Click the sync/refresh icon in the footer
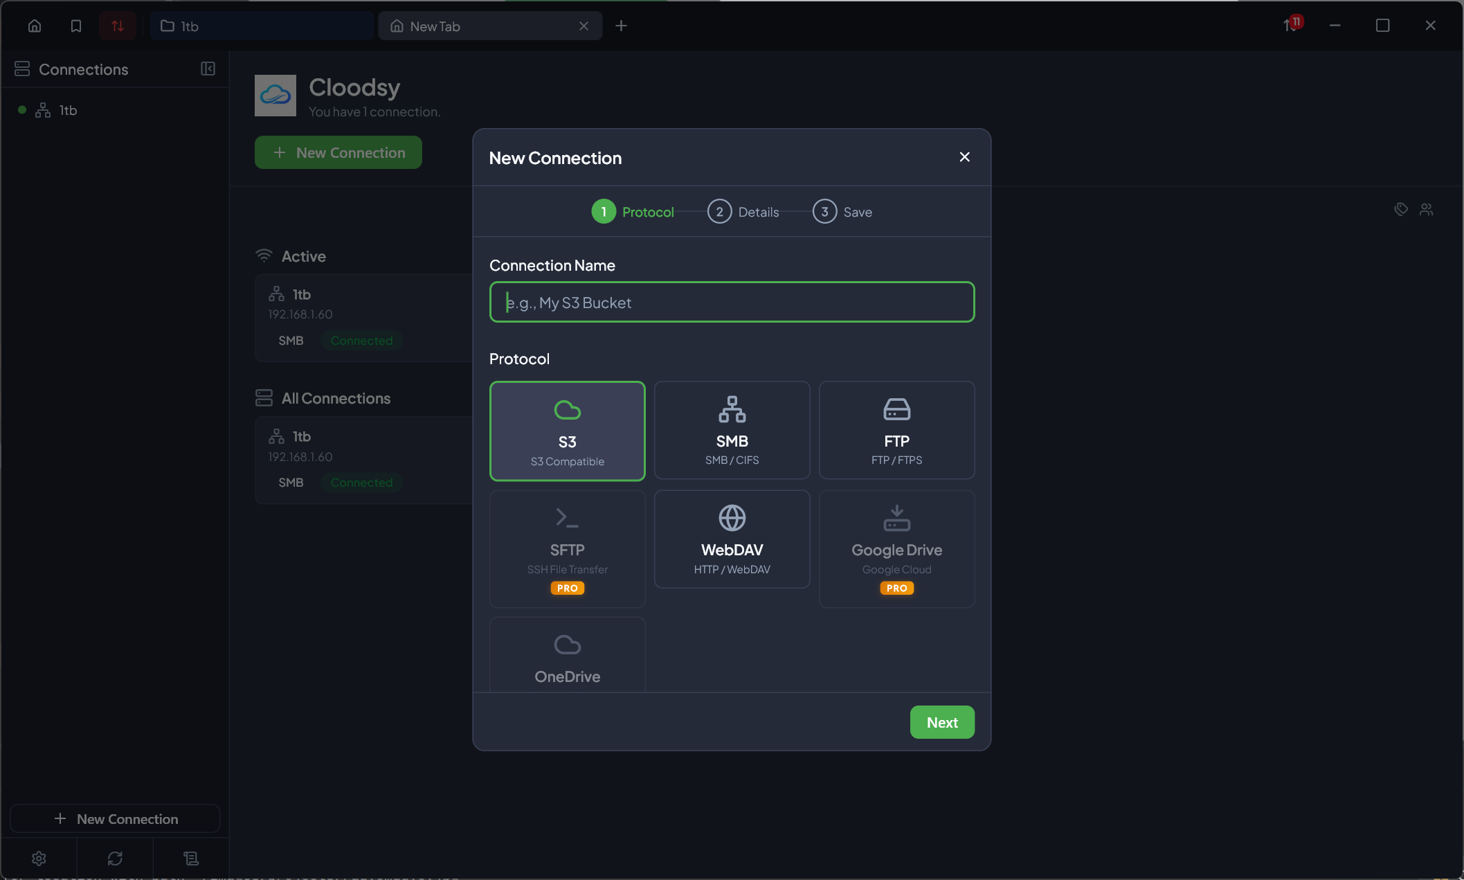 click(115, 858)
